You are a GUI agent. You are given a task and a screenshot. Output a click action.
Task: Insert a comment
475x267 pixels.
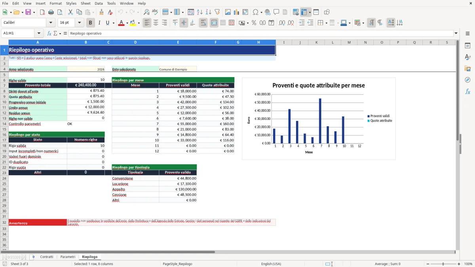(276, 12)
